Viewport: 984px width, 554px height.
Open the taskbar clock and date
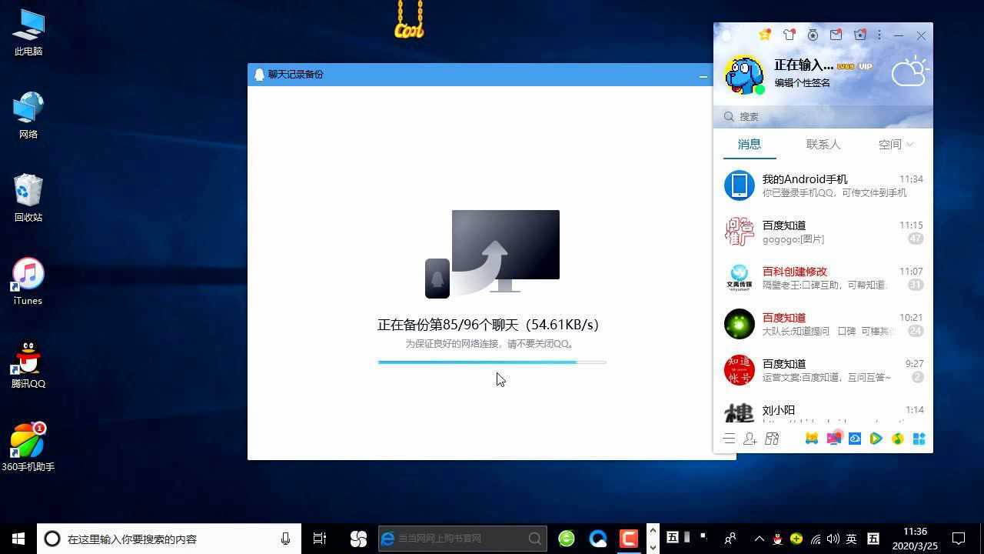pos(915,539)
